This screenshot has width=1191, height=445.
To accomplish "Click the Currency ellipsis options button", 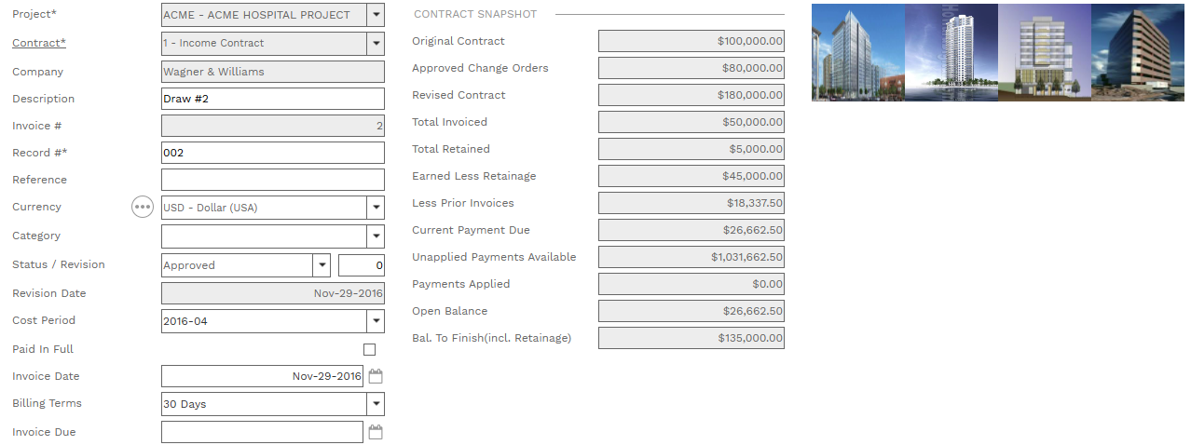I will click(x=142, y=208).
